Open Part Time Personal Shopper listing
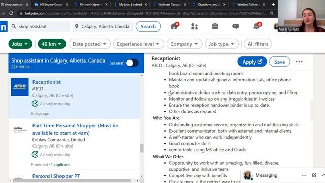Viewport: 325px width, 183px height. (x=75, y=129)
